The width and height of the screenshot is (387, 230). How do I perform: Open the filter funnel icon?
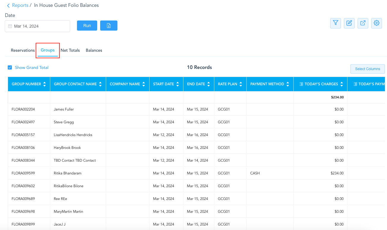[336, 23]
